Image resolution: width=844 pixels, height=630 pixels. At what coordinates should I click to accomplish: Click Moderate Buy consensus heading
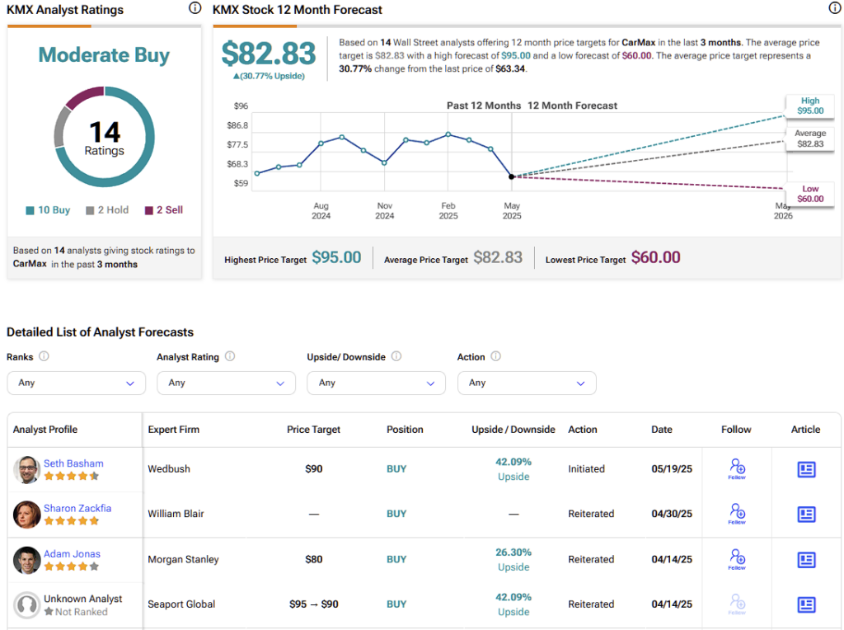[104, 55]
